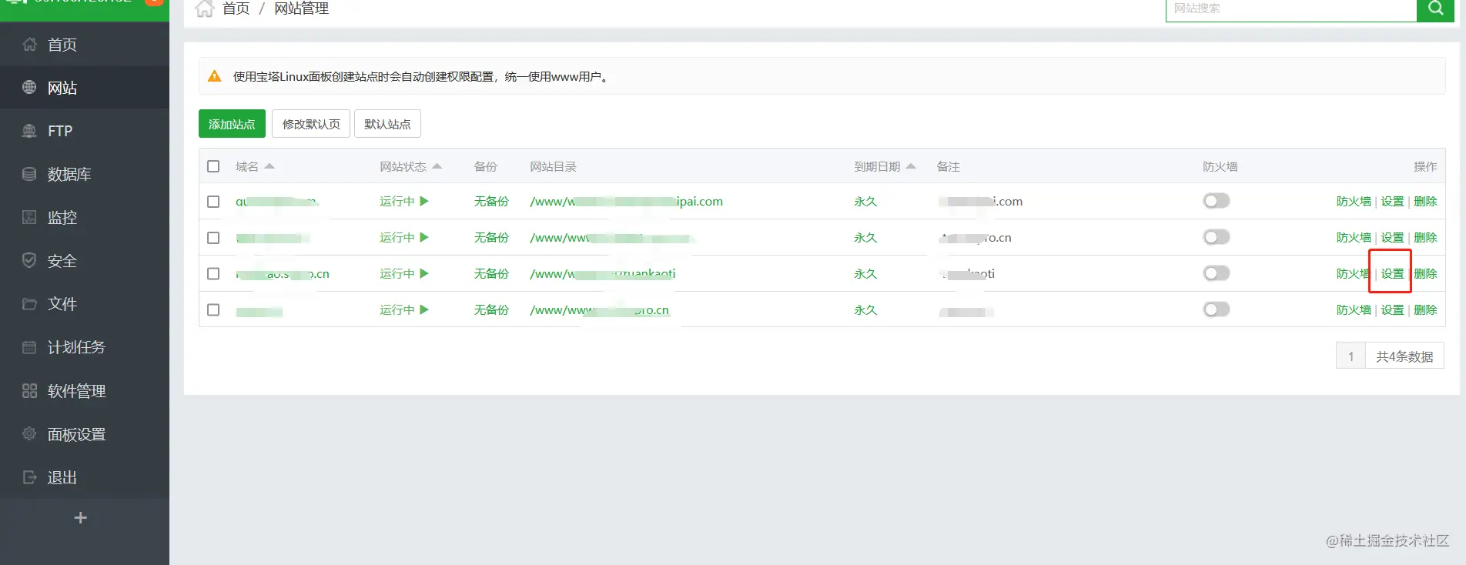
Task: Click 删除 in the last site row
Action: (1425, 309)
